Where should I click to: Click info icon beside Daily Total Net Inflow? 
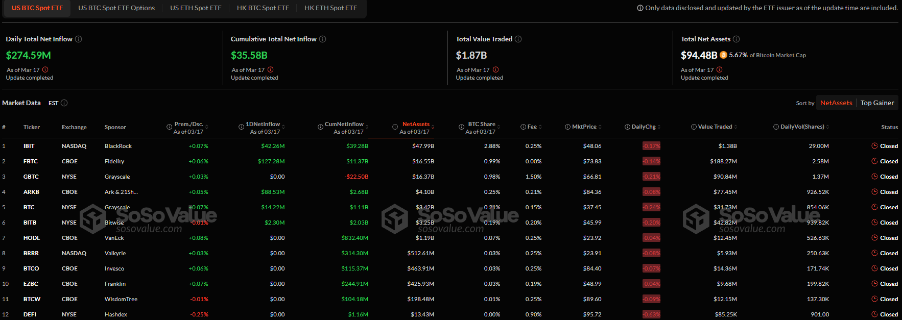pyautogui.click(x=79, y=39)
